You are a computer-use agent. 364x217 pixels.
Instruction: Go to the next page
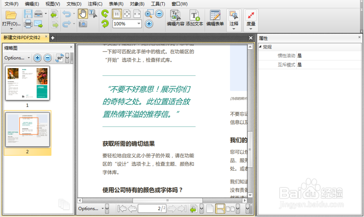click(172, 209)
